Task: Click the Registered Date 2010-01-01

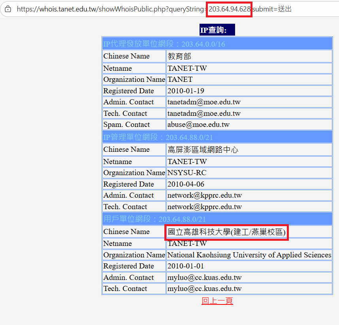Action: coord(185,266)
